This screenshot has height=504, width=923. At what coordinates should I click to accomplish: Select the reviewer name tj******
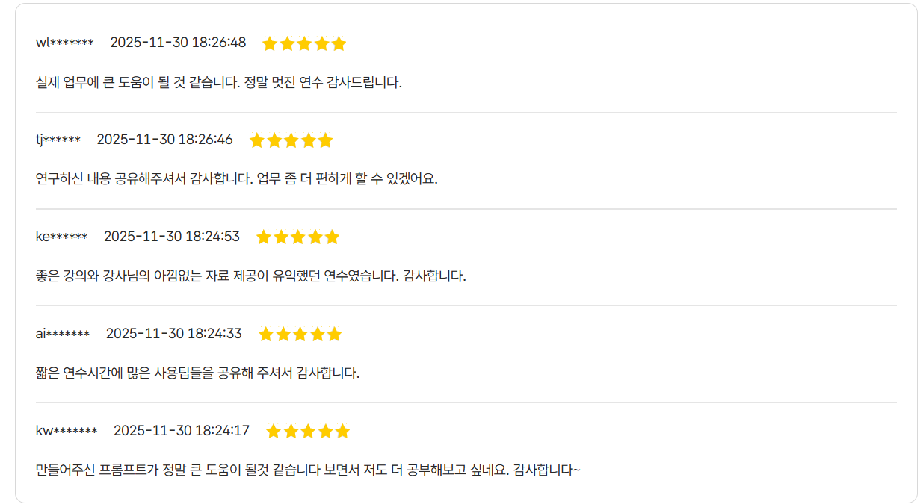click(x=58, y=140)
